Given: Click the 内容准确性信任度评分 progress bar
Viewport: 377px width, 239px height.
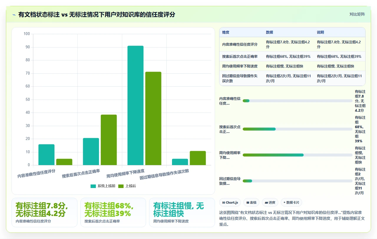Looking at the screenshot, I should (x=297, y=101).
